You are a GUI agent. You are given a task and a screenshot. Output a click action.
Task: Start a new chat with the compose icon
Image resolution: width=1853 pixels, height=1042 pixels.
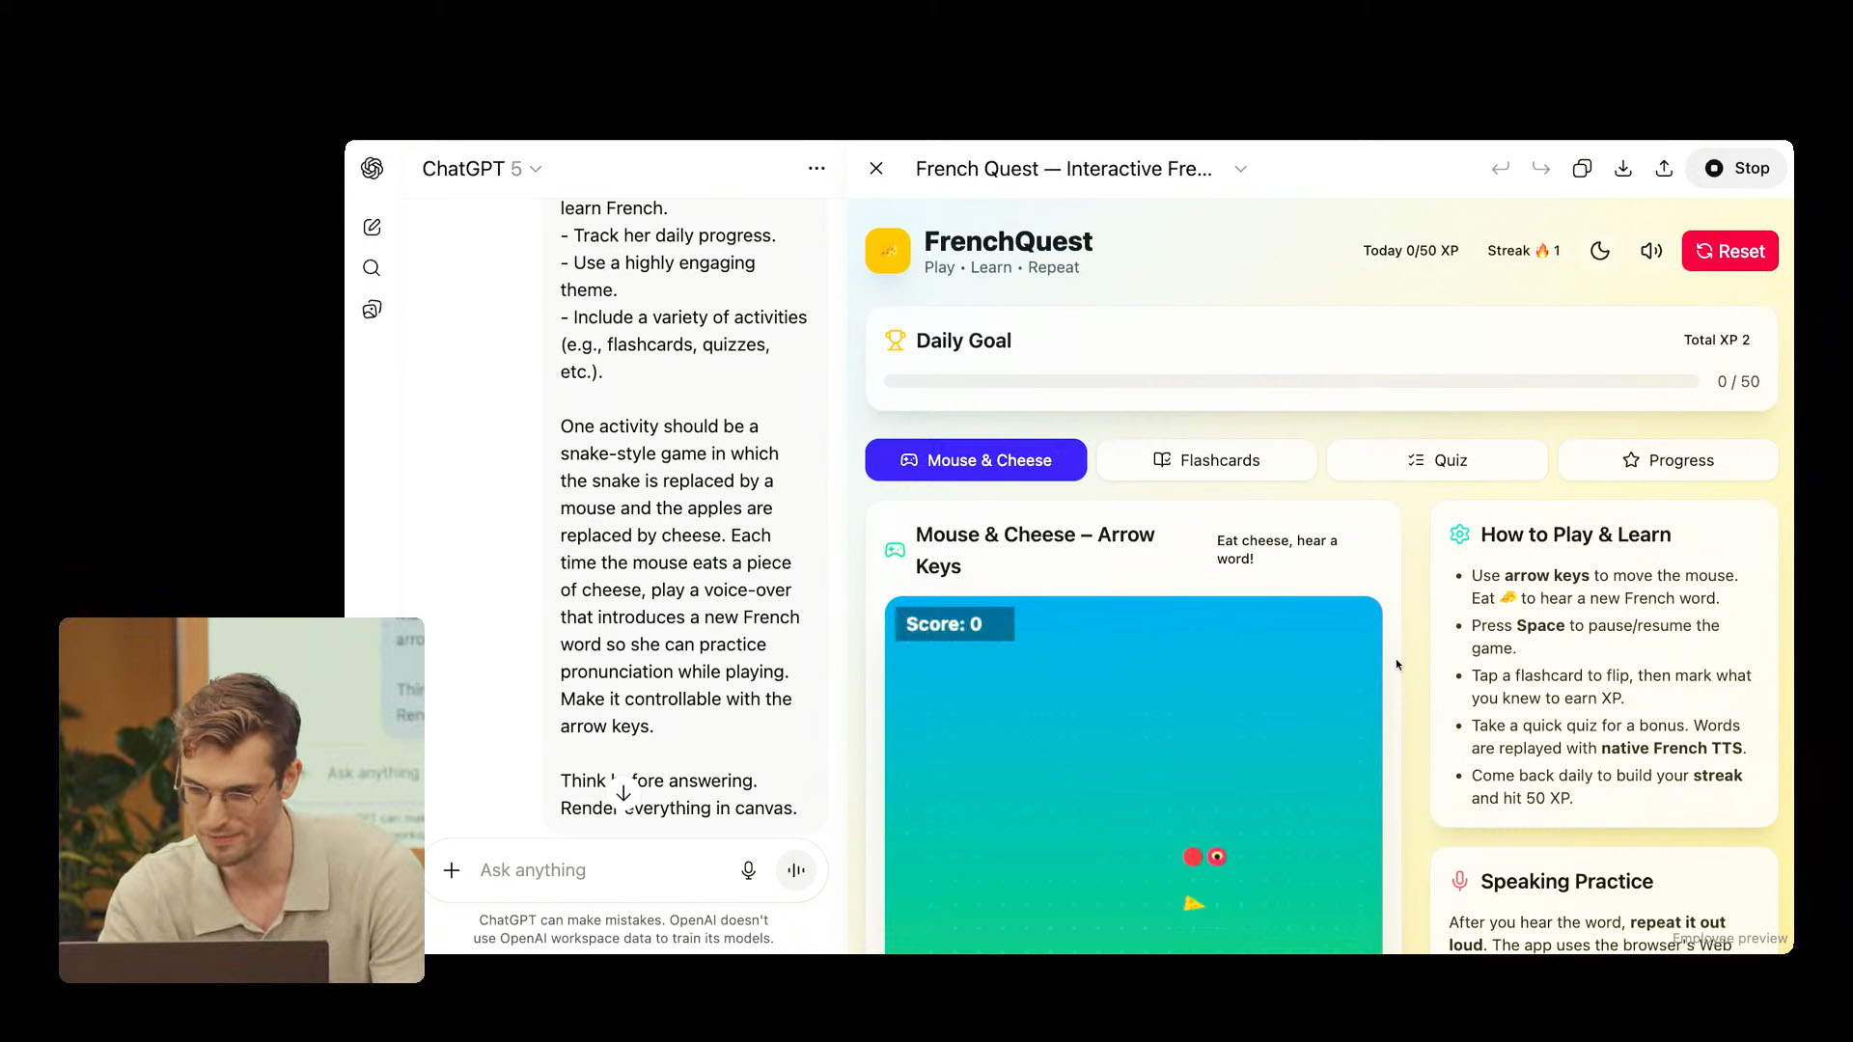pyautogui.click(x=372, y=227)
